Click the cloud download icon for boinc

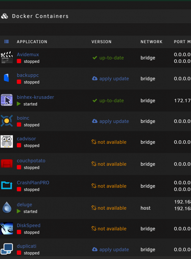95,121
